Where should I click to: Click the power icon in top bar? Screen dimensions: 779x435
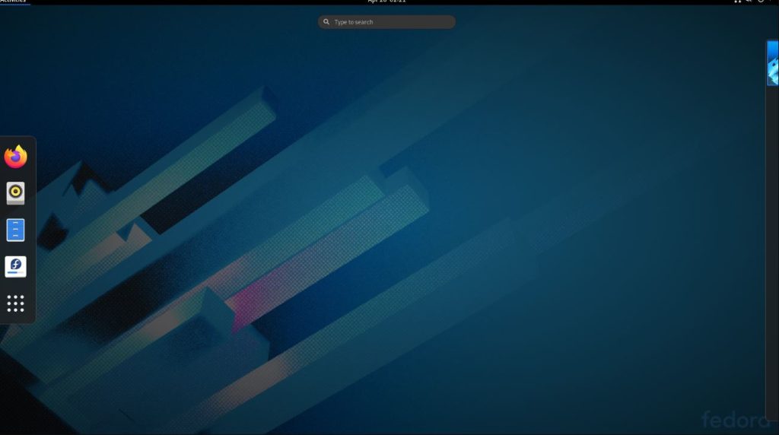[761, 1]
